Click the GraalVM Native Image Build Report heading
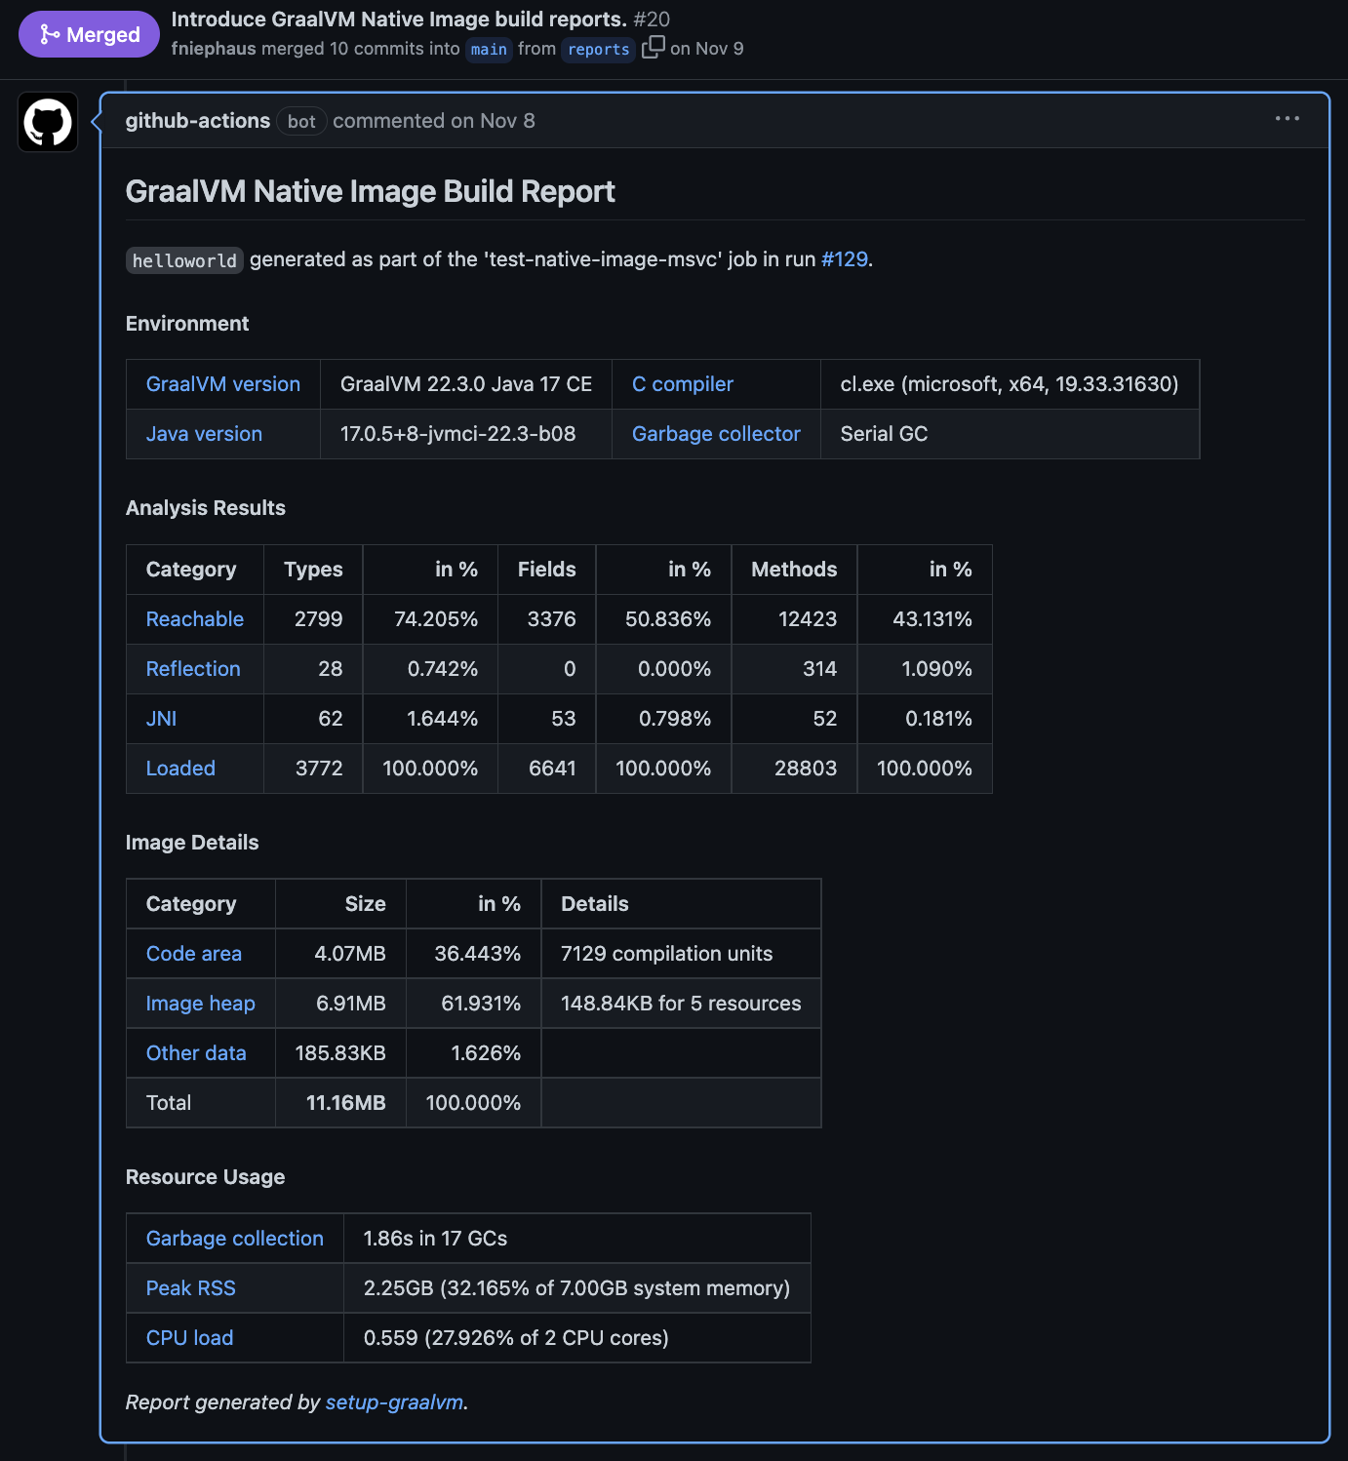 click(371, 191)
